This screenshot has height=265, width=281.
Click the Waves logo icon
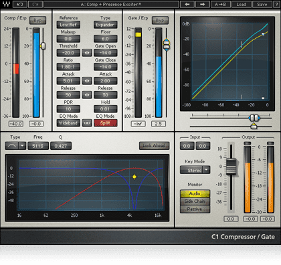[6, 4]
